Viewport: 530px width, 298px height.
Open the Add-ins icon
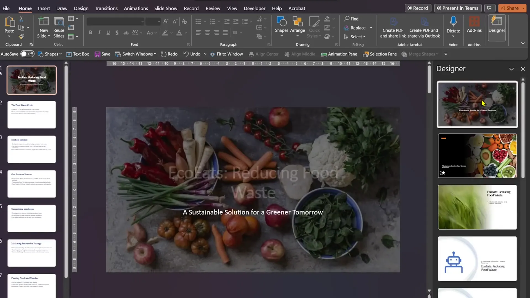474,22
